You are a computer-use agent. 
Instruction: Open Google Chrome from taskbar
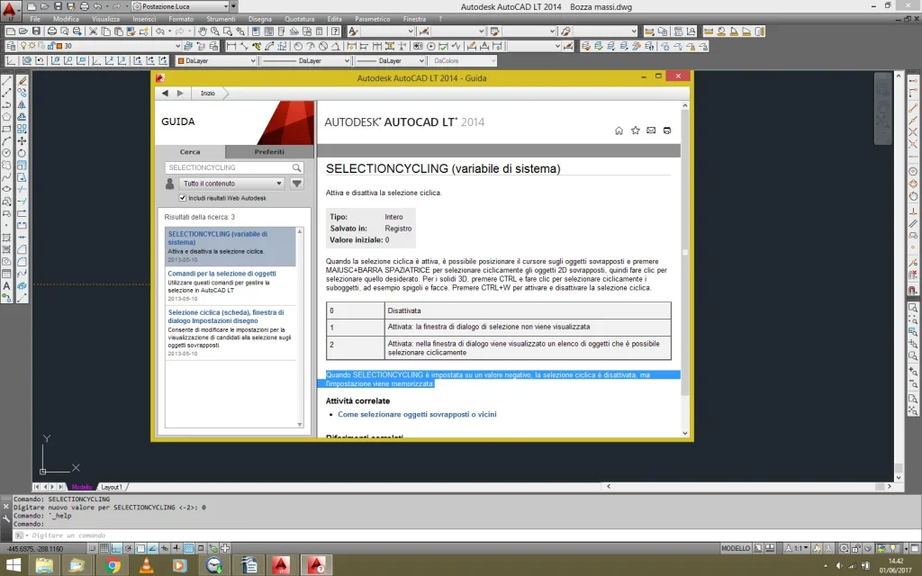(112, 565)
